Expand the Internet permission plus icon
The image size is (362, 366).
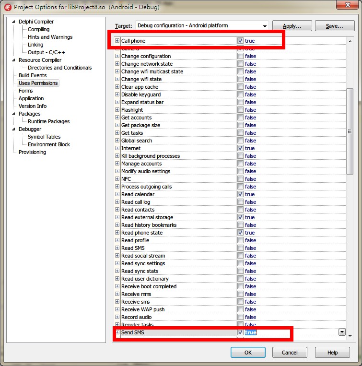[x=117, y=148]
